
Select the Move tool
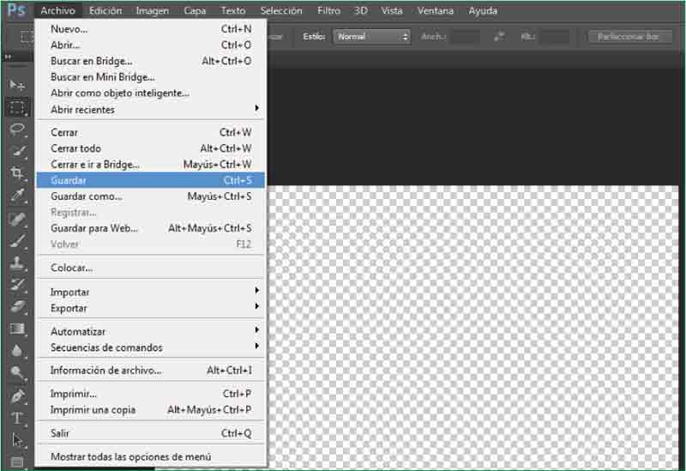17,85
